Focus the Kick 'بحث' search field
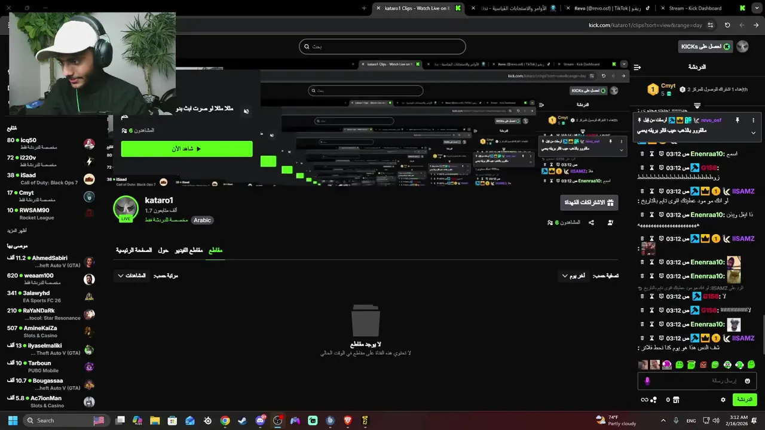The height and width of the screenshot is (430, 765). click(382, 47)
